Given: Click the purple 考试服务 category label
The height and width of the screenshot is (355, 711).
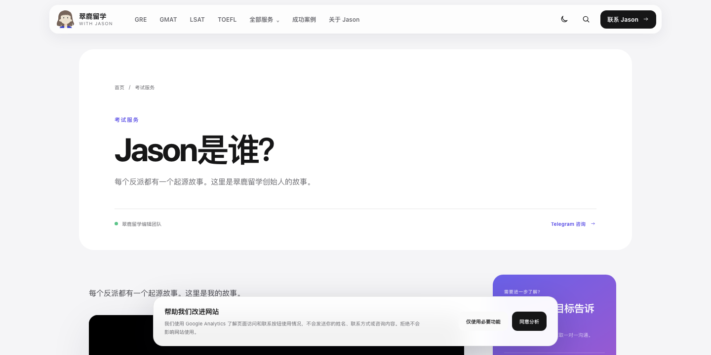Looking at the screenshot, I should tap(127, 120).
